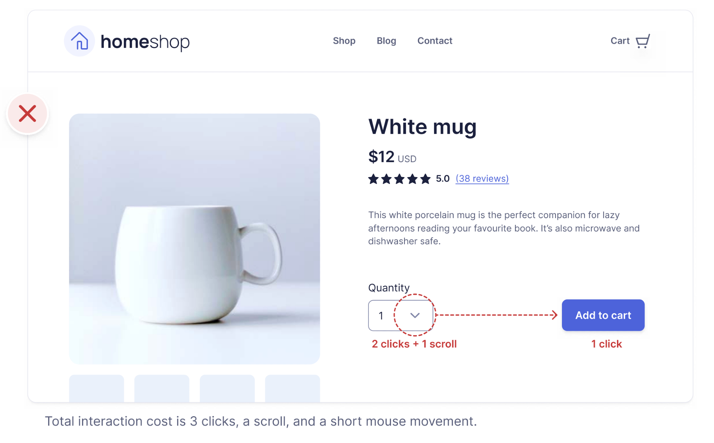714x443 pixels.
Task: Click the red dashed arrow head
Action: [x=554, y=315]
